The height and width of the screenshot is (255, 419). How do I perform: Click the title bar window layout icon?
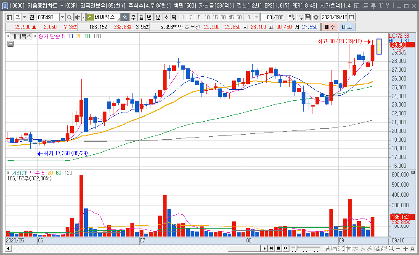pyautogui.click(x=357, y=5)
